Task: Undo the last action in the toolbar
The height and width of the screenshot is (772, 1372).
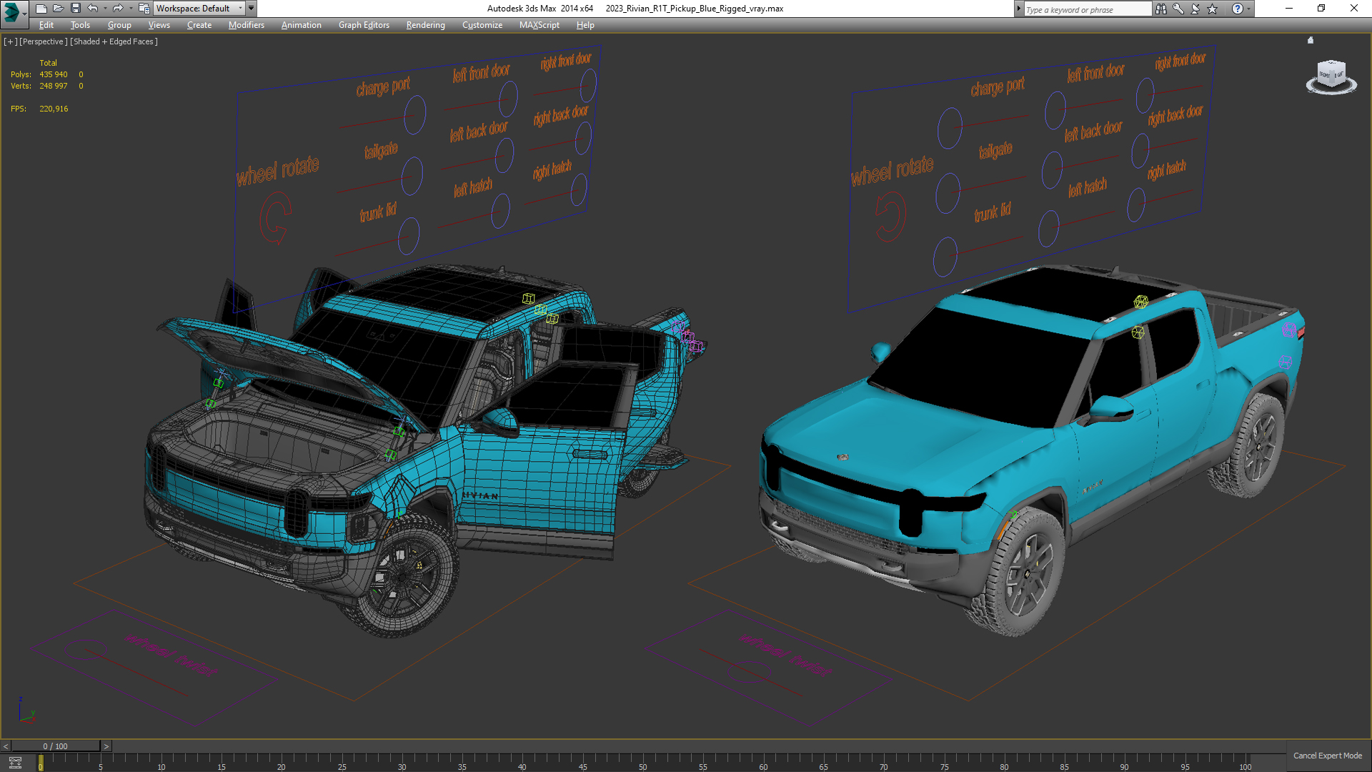Action: click(92, 9)
